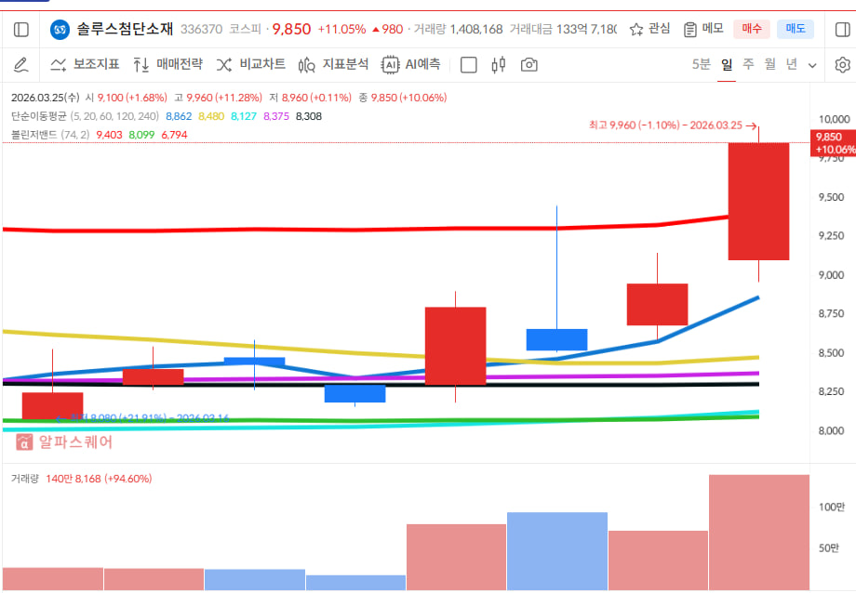Select the pencil drawing tool
This screenshot has width=856, height=593.
21,65
